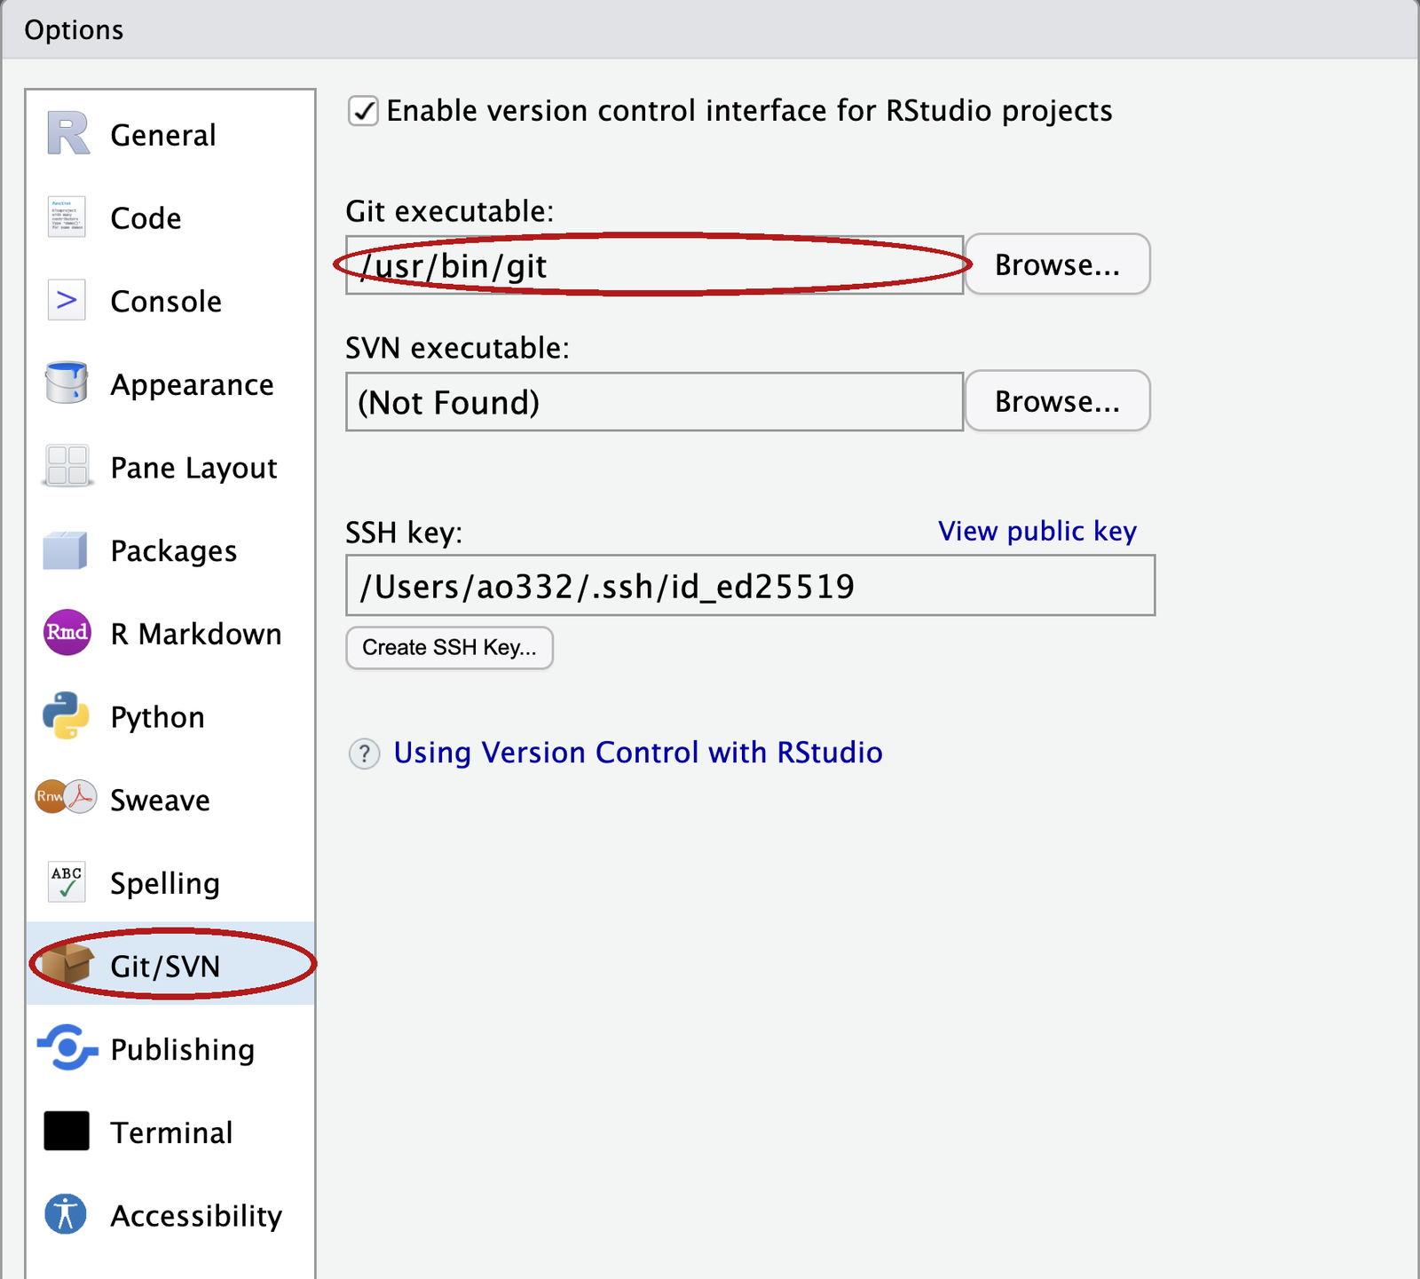Screen dimensions: 1420x1279
Task: Select the Git/SVN cardboard box icon
Action: tap(67, 964)
